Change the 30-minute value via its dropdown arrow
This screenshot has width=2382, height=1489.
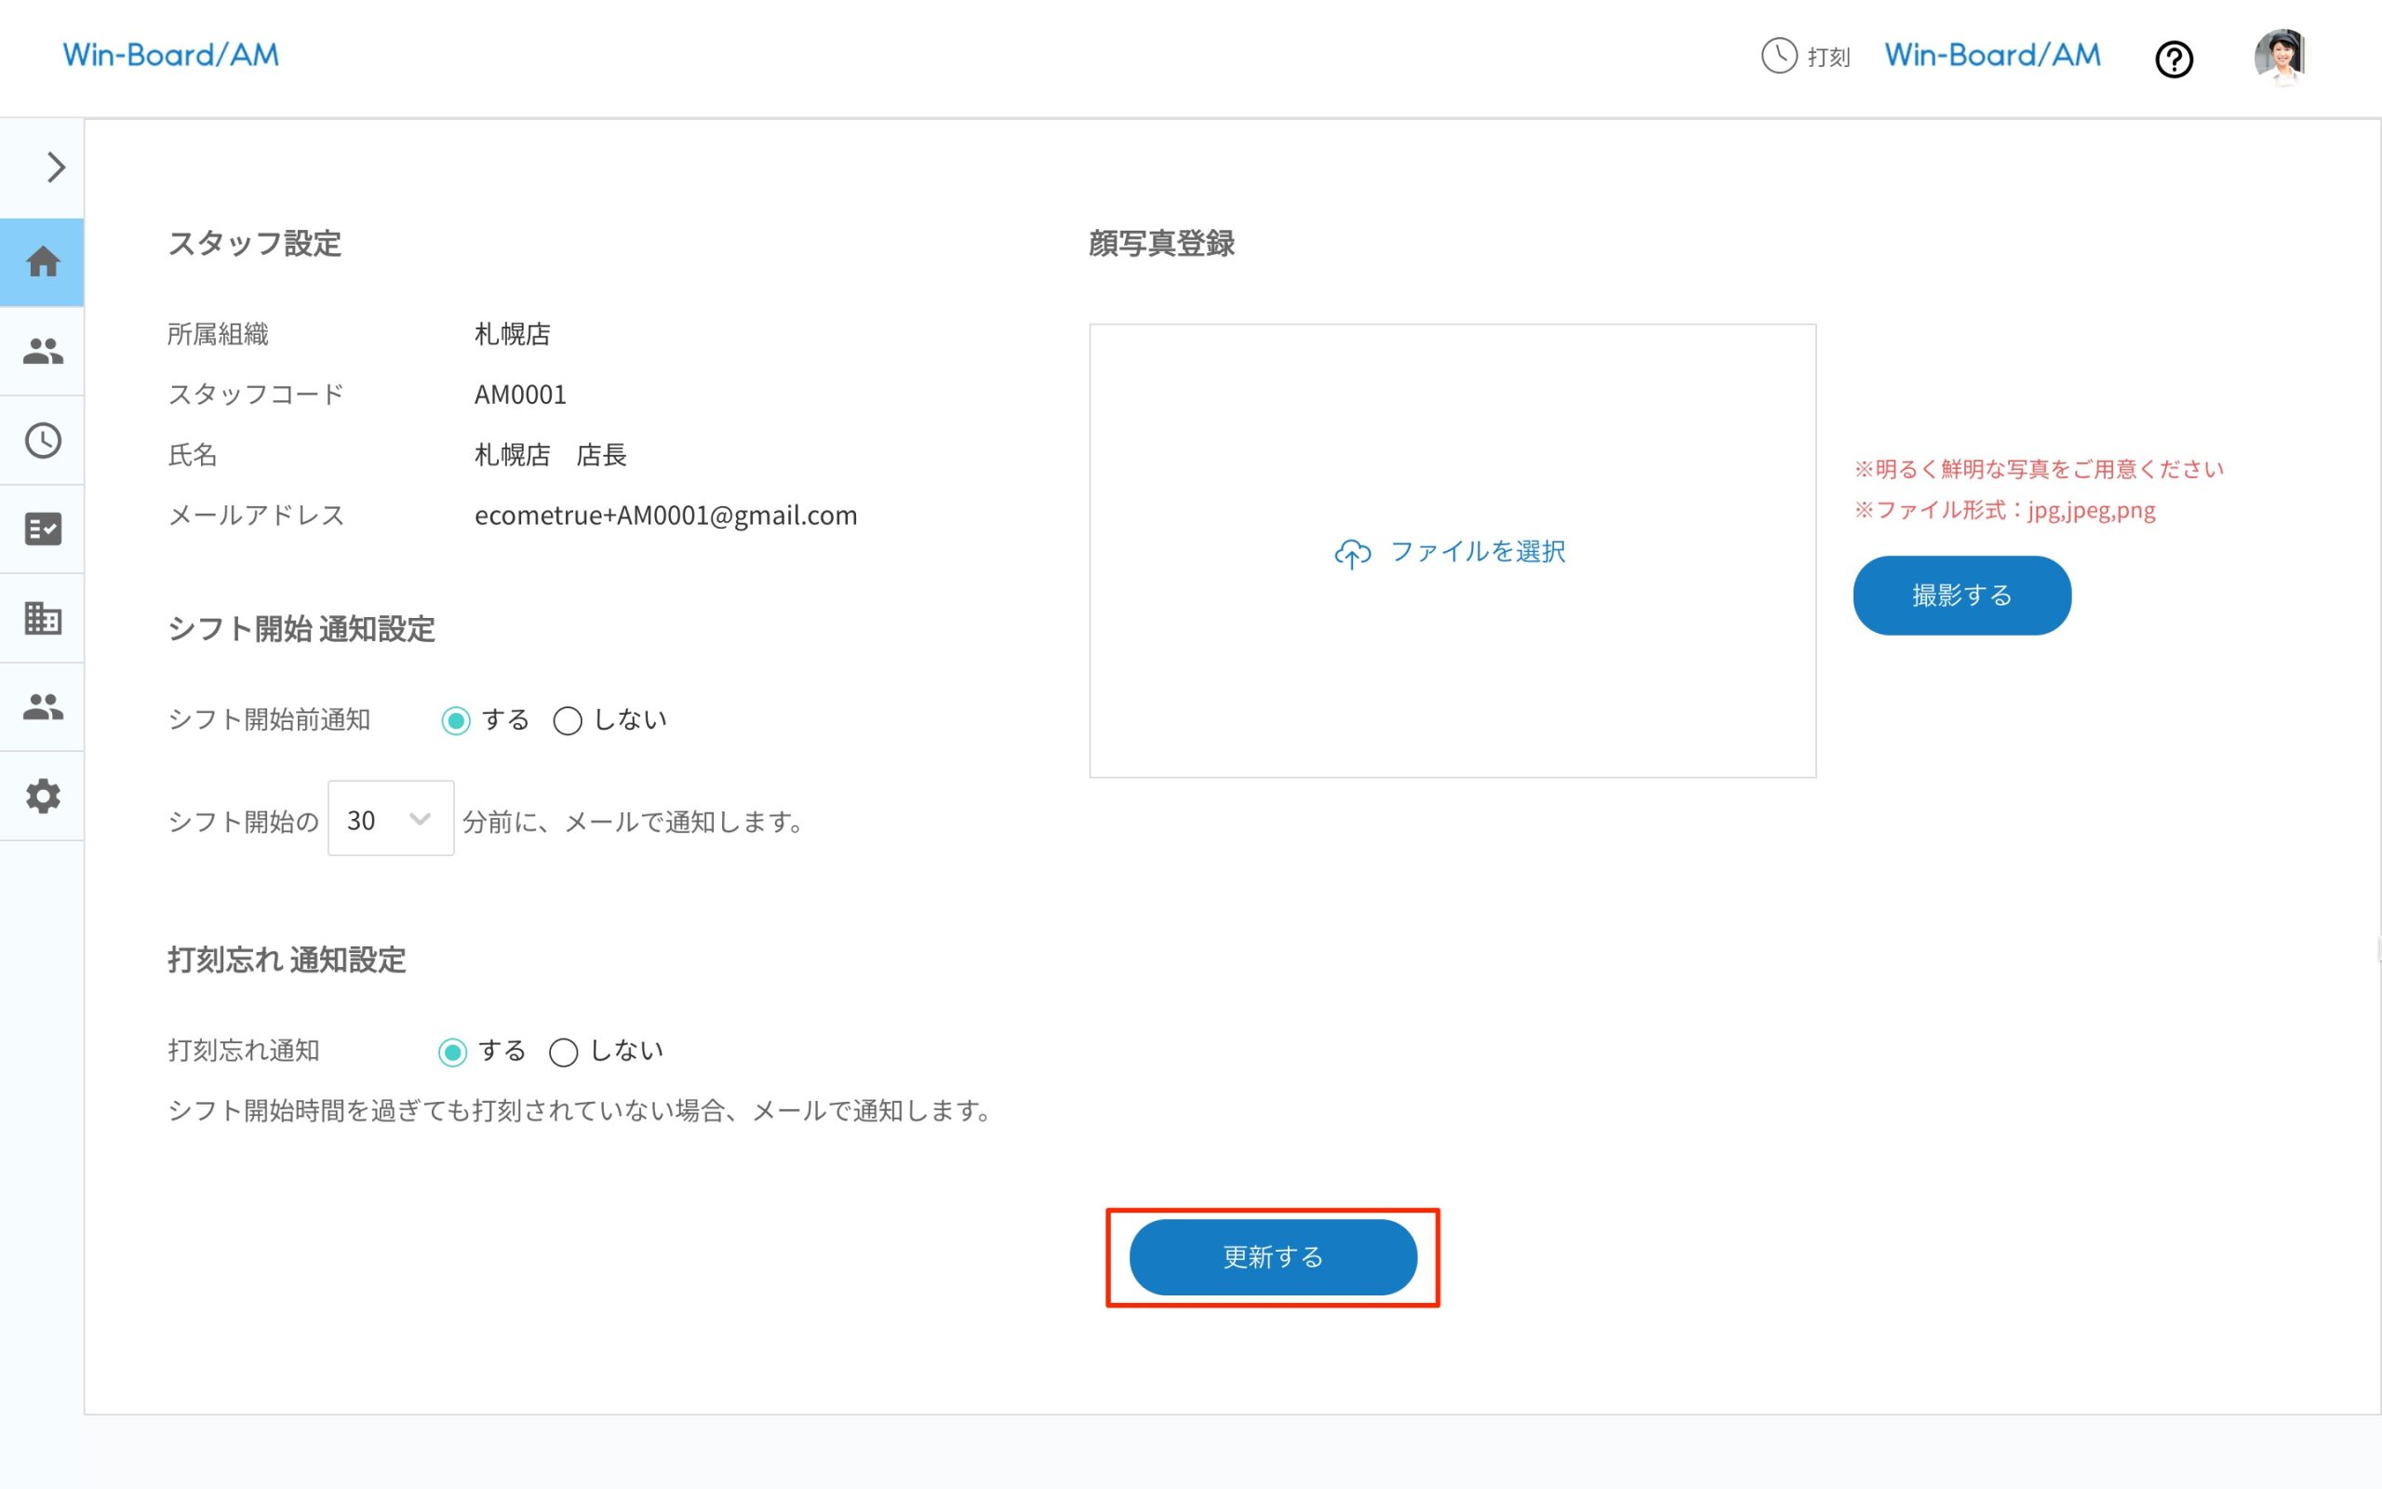[420, 818]
